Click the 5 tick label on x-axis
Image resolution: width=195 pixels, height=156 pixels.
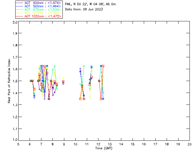pyautogui.click(x=18, y=144)
